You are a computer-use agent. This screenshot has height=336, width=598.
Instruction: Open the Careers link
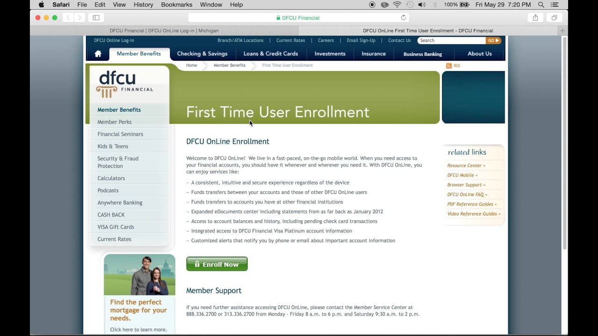click(x=326, y=41)
